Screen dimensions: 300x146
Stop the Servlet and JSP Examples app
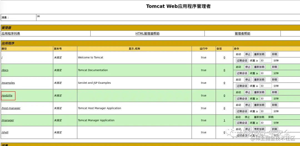tap(248, 80)
